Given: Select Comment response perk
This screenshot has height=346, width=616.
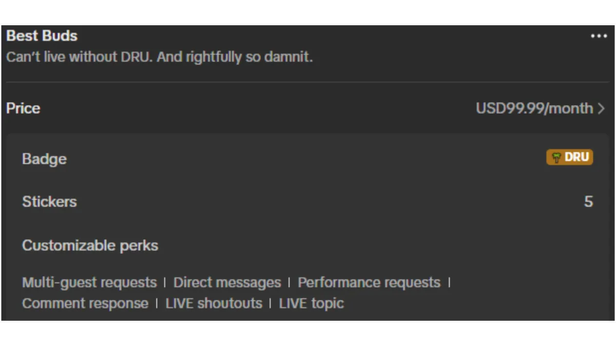Looking at the screenshot, I should coord(85,303).
